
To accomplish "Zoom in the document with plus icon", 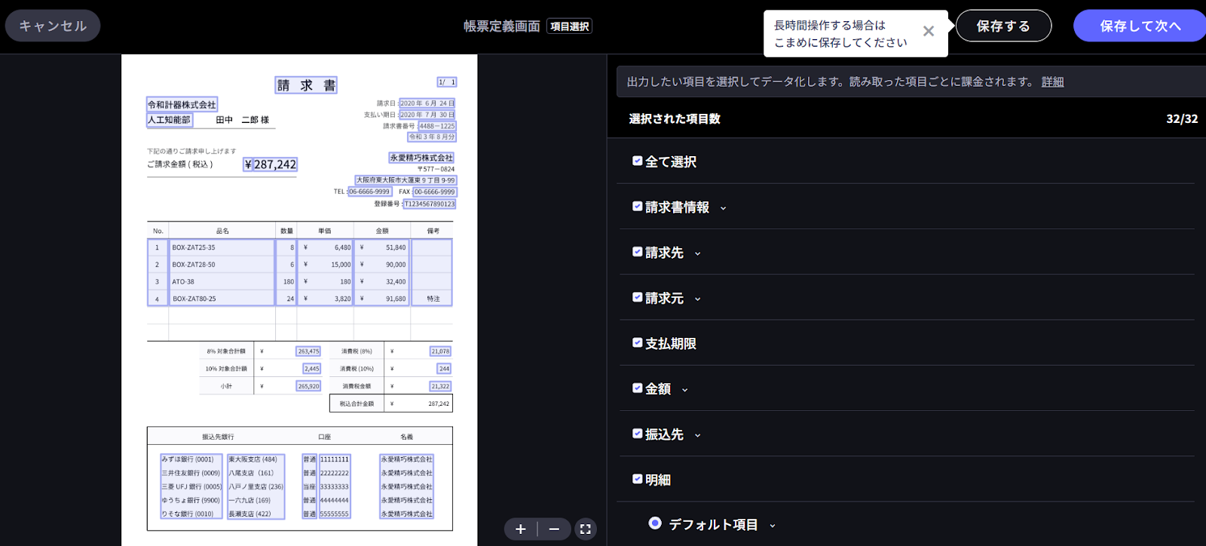I will [520, 529].
